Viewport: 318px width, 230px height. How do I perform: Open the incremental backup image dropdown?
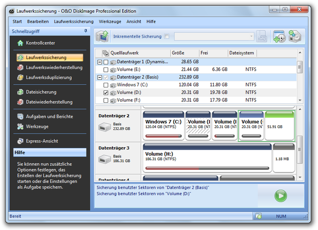251,36
